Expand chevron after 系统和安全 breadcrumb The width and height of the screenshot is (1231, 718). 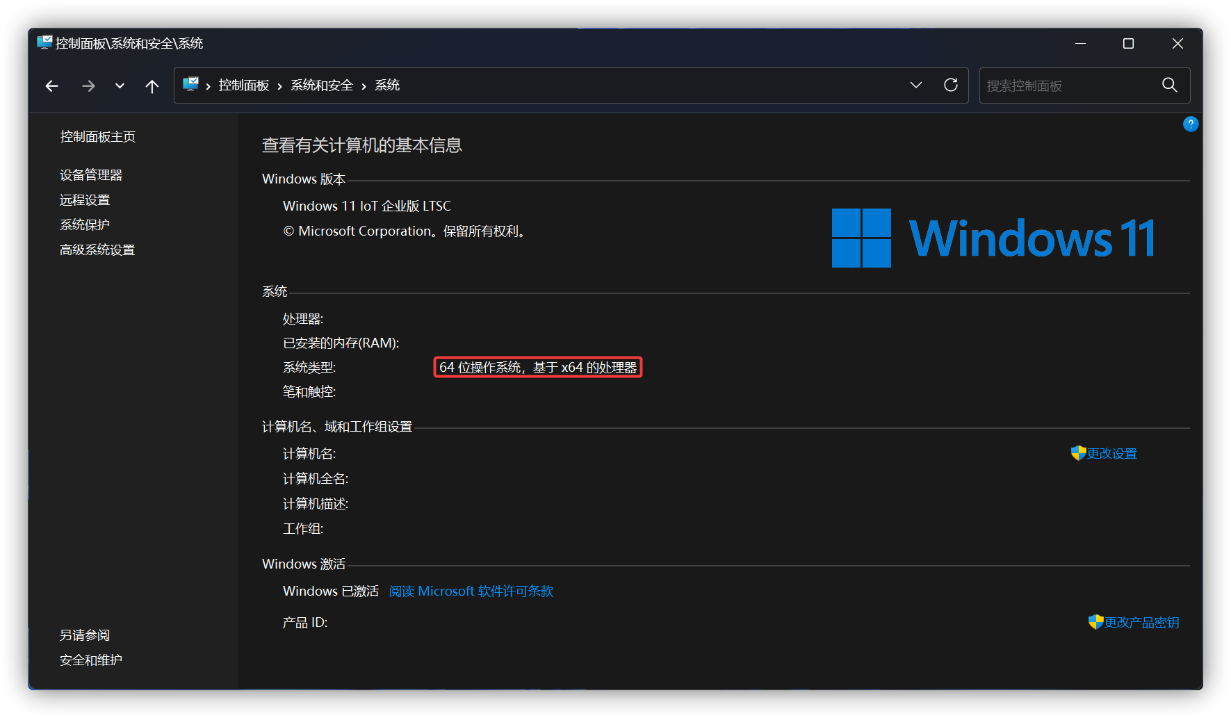(364, 86)
